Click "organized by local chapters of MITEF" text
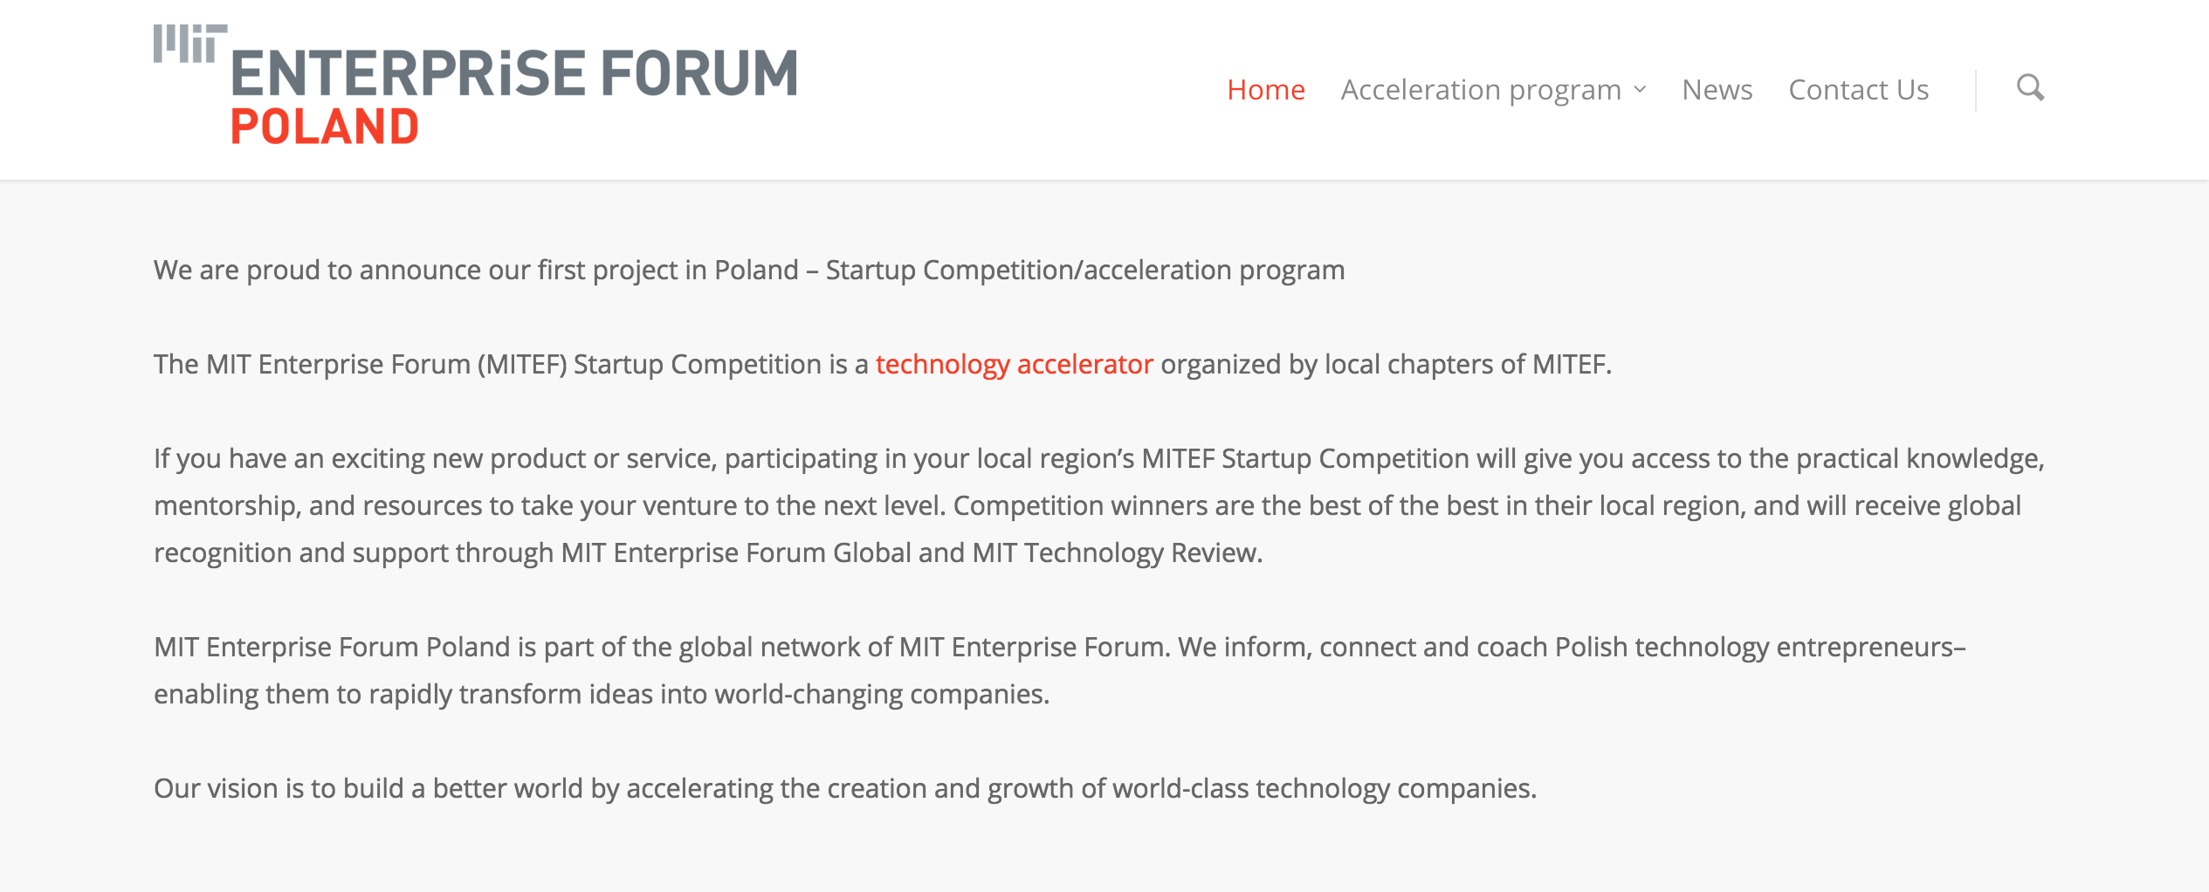 (1385, 364)
